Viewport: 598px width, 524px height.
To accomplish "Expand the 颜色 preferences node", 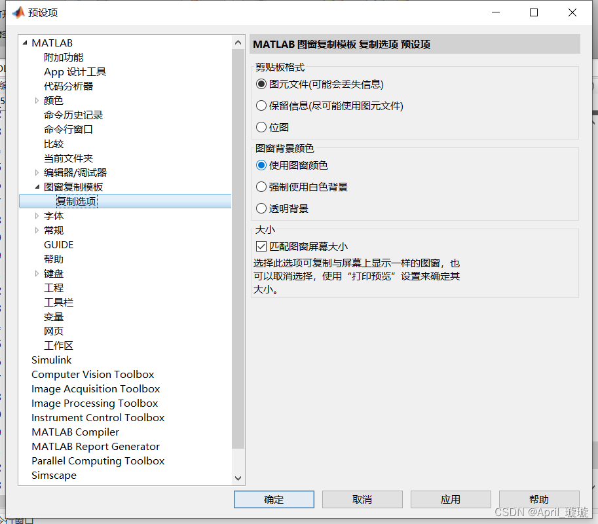I will click(x=37, y=100).
